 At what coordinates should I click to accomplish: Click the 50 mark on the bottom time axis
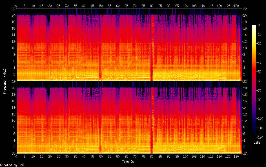[x=101, y=156]
